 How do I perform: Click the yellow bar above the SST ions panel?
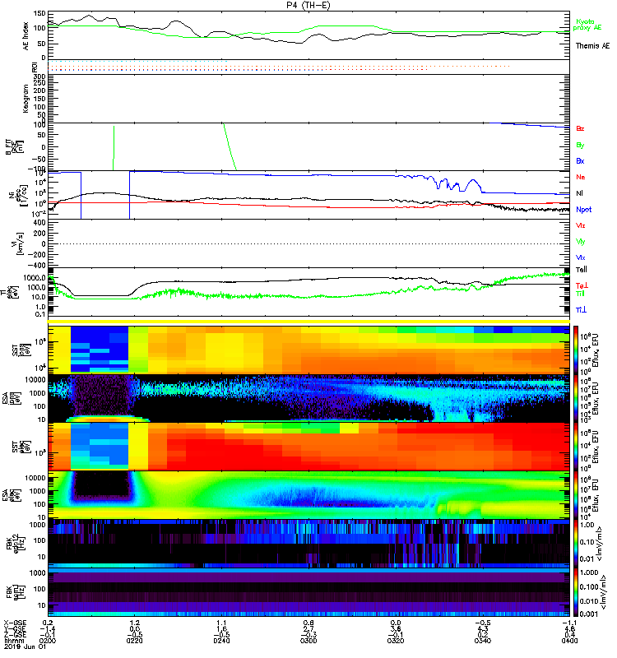[x=308, y=322]
